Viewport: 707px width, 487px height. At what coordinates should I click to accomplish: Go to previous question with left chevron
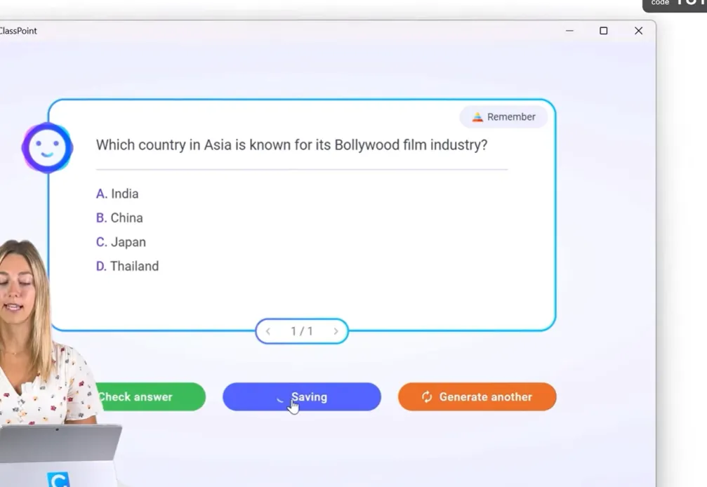pyautogui.click(x=268, y=331)
